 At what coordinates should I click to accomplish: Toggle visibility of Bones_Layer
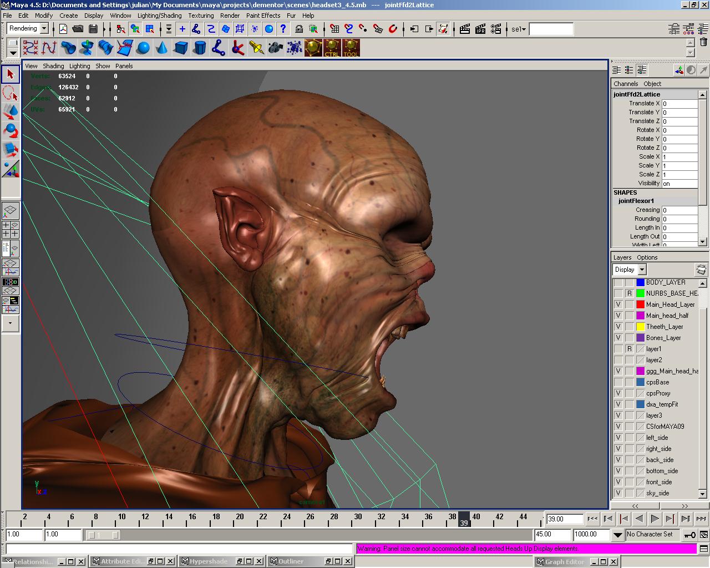coord(618,338)
